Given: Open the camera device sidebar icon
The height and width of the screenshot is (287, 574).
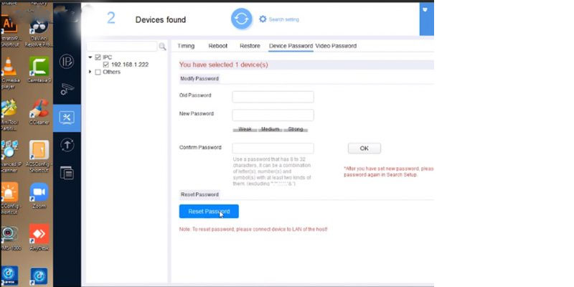Looking at the screenshot, I should click(67, 89).
